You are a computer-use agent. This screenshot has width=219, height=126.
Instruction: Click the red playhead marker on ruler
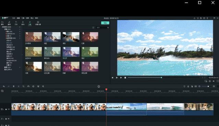(106, 89)
